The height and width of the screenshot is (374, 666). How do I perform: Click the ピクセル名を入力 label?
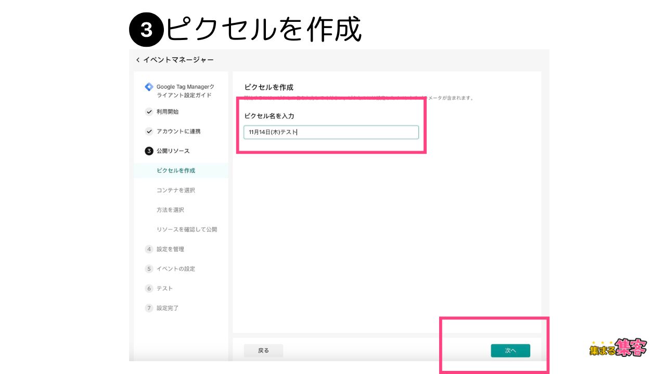[x=270, y=116]
